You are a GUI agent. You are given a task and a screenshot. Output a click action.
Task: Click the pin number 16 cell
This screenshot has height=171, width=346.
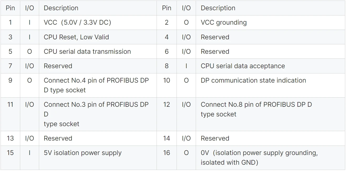[x=167, y=158]
